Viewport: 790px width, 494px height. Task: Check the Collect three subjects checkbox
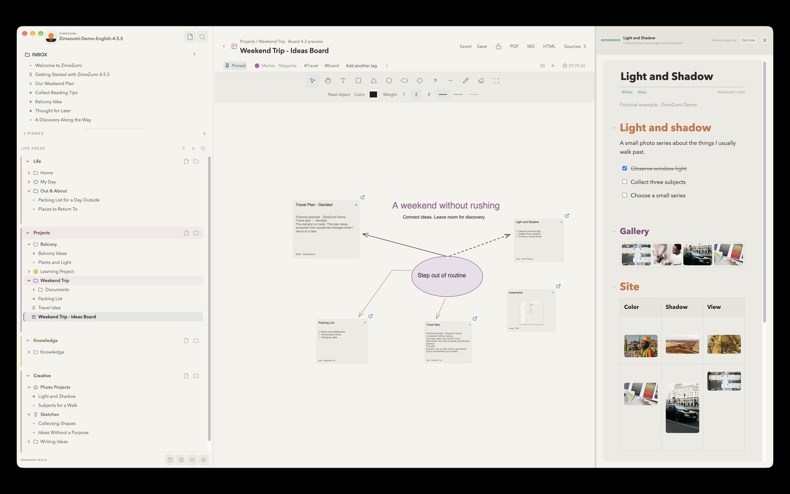click(625, 182)
